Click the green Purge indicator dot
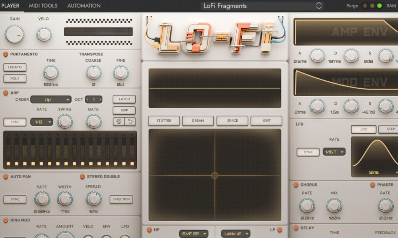Screen dimensions: 398x238 [x=379, y=6]
